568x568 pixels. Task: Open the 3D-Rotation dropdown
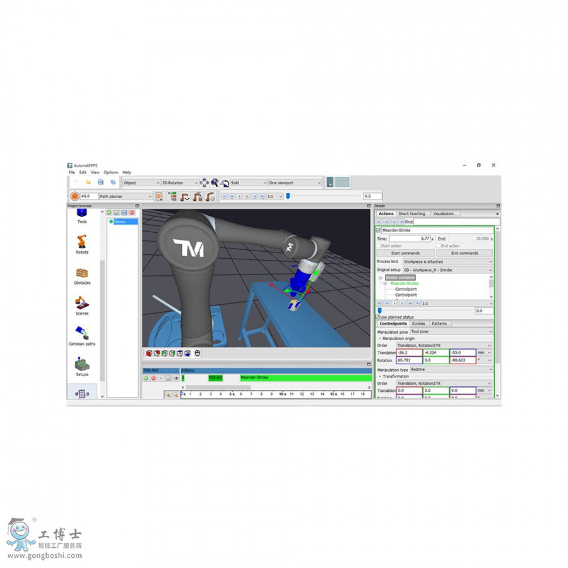coord(180,182)
